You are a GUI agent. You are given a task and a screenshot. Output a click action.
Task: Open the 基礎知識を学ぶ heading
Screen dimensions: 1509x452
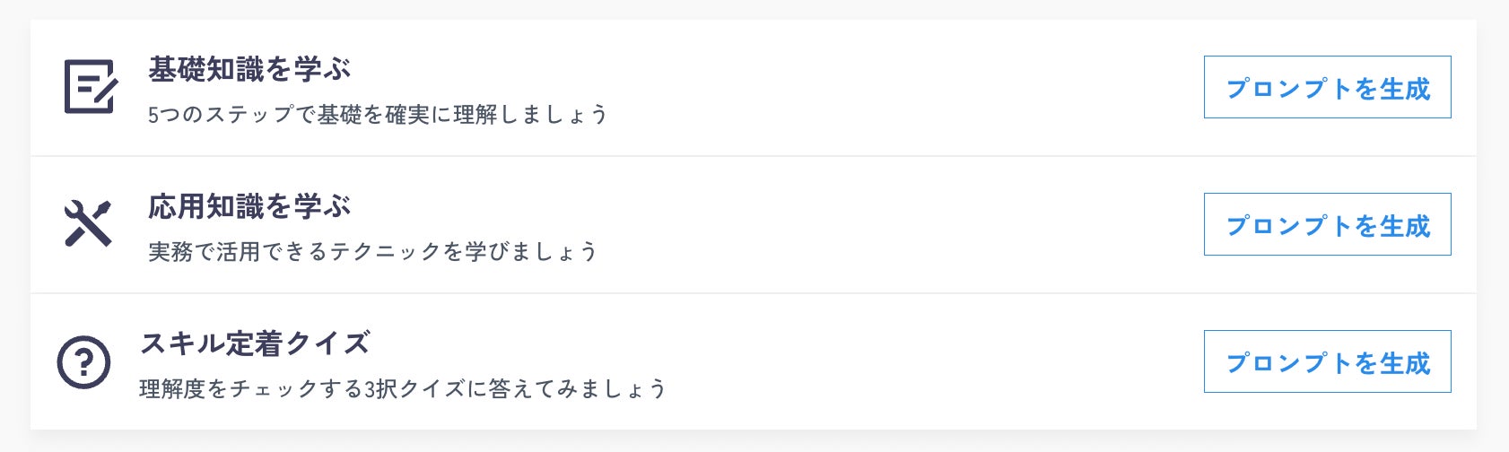(x=249, y=69)
